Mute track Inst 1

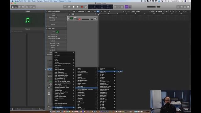pos(75,19)
